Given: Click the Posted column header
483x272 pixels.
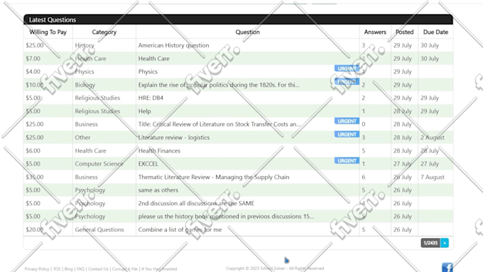Looking at the screenshot, I should [x=404, y=32].
